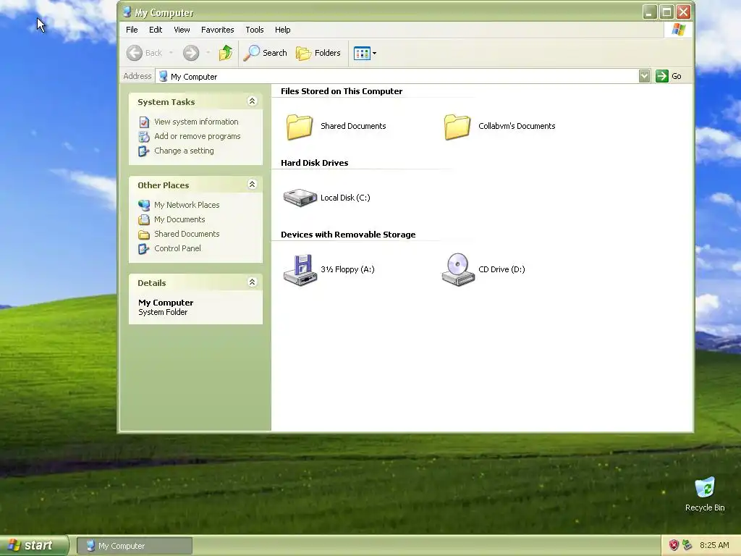
Task: Open the Help menu
Action: 283,30
